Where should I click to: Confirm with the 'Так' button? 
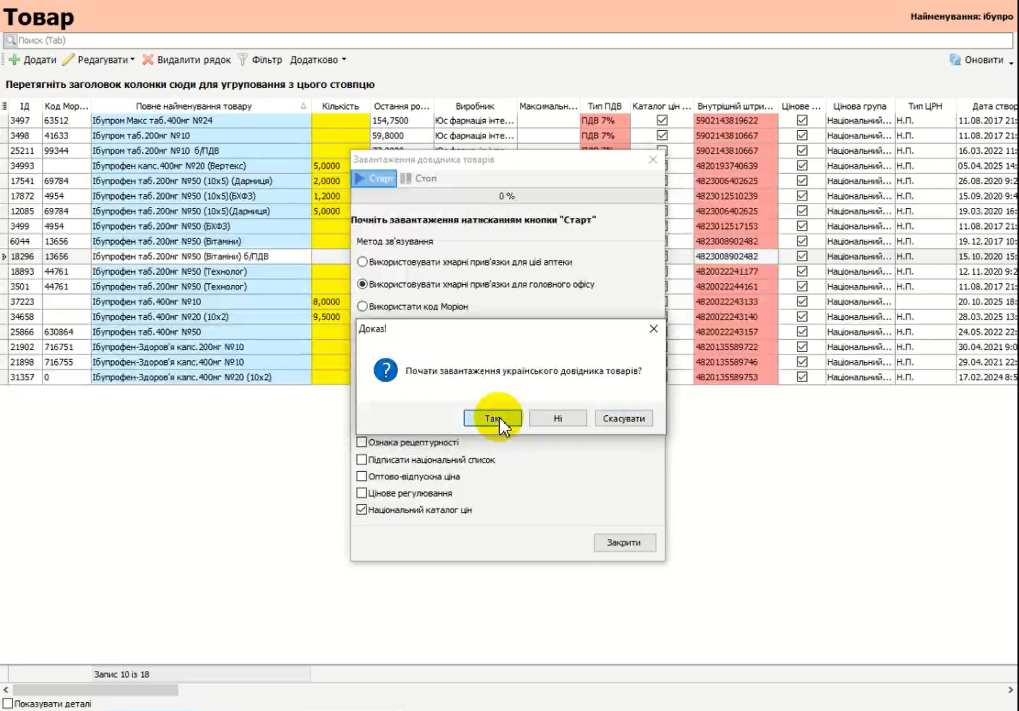point(492,419)
